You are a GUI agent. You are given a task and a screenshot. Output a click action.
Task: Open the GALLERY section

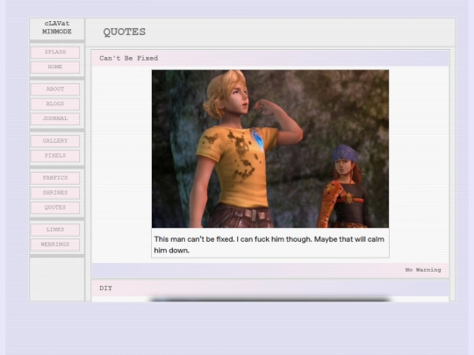55,141
